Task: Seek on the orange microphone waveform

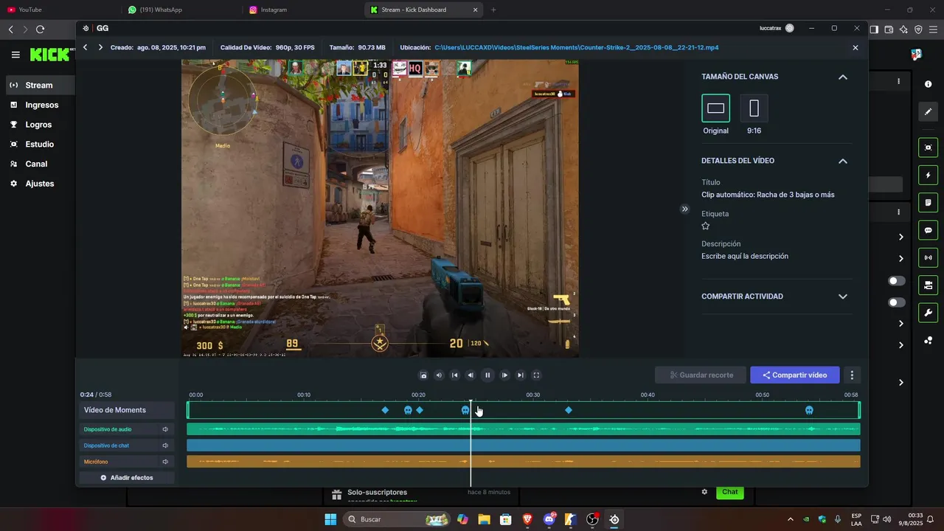Action: coord(524,462)
